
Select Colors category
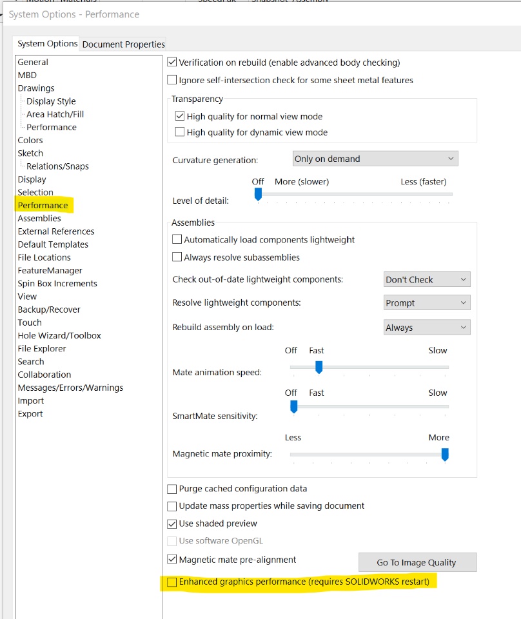(x=30, y=140)
